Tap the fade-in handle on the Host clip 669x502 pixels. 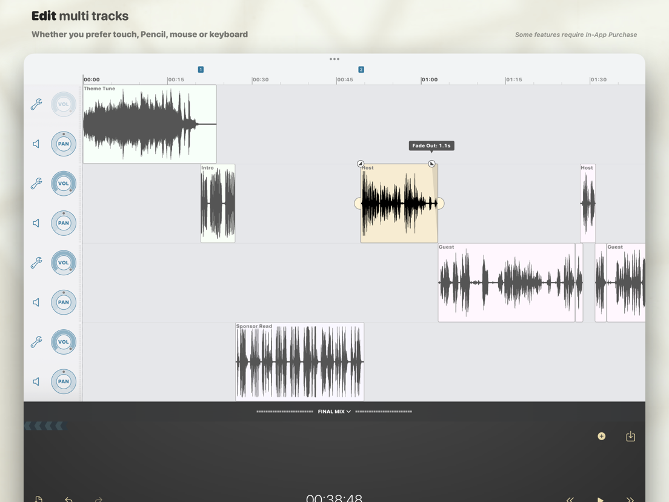coord(361,163)
